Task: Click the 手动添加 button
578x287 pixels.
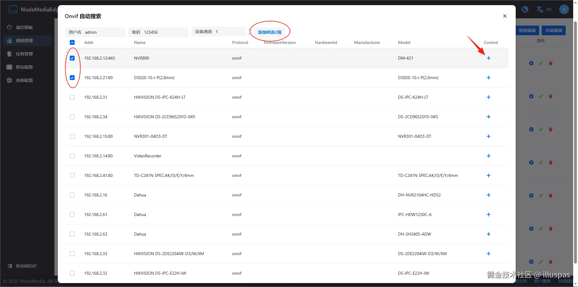Action: 553,30
